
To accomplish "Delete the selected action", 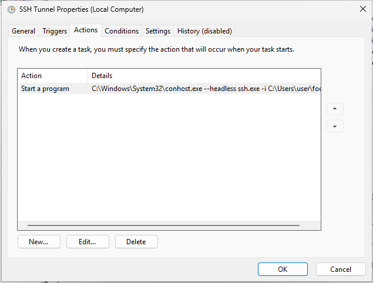I will tap(136, 241).
